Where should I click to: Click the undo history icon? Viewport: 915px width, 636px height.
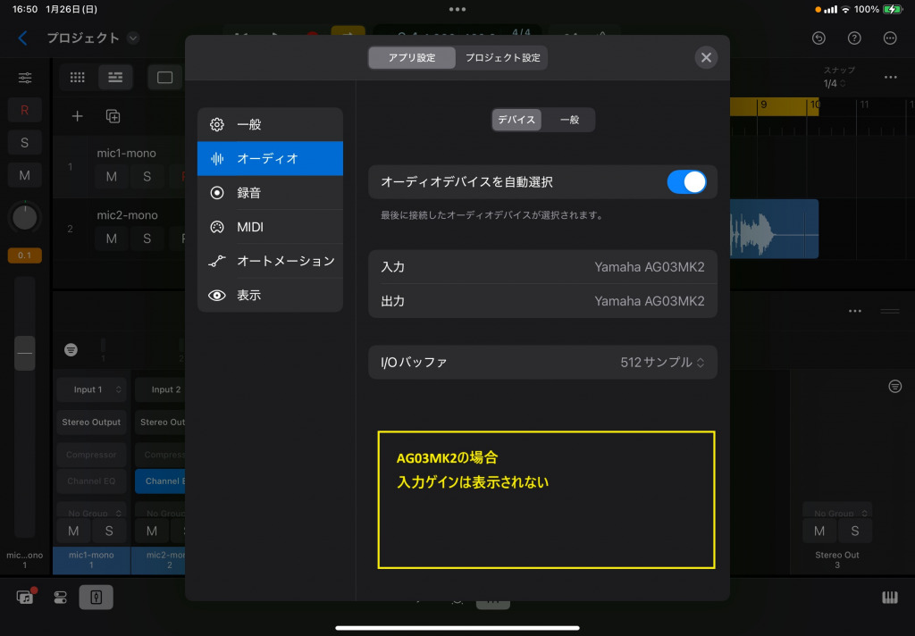coord(818,38)
